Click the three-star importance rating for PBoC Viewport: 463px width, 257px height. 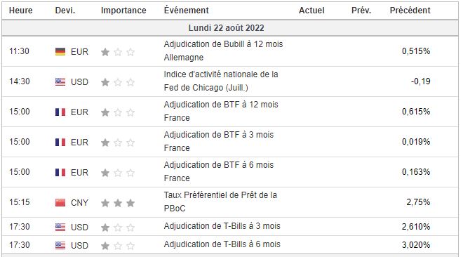(118, 203)
